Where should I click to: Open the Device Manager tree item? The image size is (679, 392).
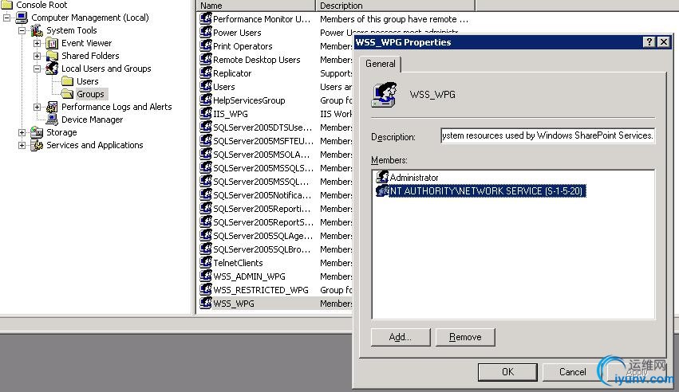[92, 120]
